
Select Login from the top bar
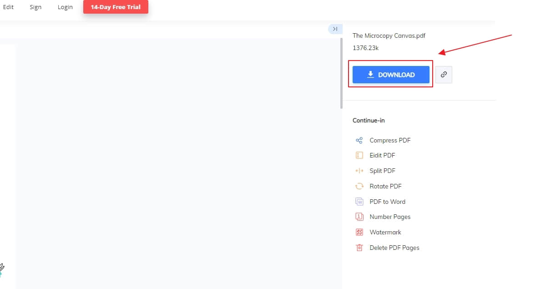(65, 7)
